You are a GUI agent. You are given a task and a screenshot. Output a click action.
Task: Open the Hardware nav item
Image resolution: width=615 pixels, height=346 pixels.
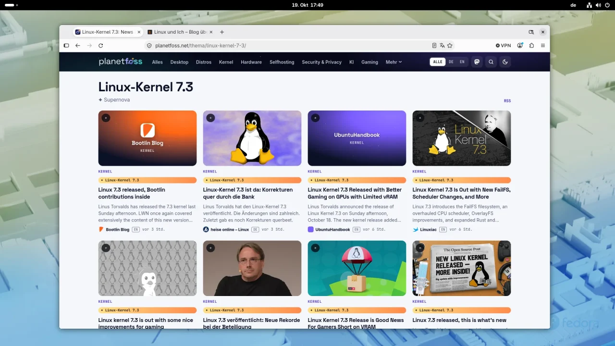pyautogui.click(x=251, y=62)
